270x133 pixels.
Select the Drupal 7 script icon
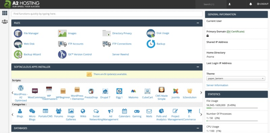point(105,91)
